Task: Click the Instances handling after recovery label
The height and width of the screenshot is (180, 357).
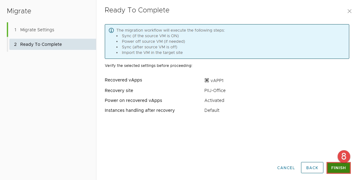Action: 140,110
